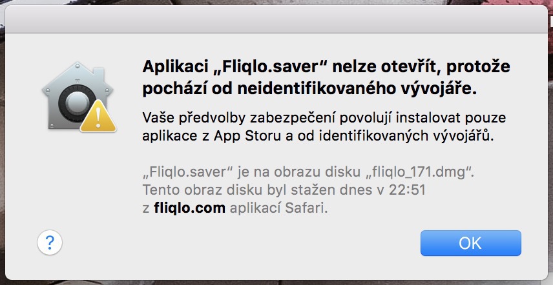Click the download time "22:51"
The image size is (553, 285).
click(408, 192)
